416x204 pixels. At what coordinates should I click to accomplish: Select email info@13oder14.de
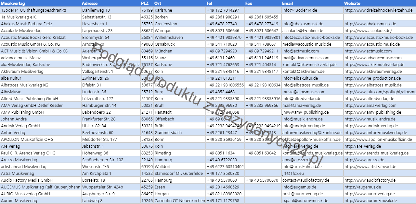coord(312,10)
